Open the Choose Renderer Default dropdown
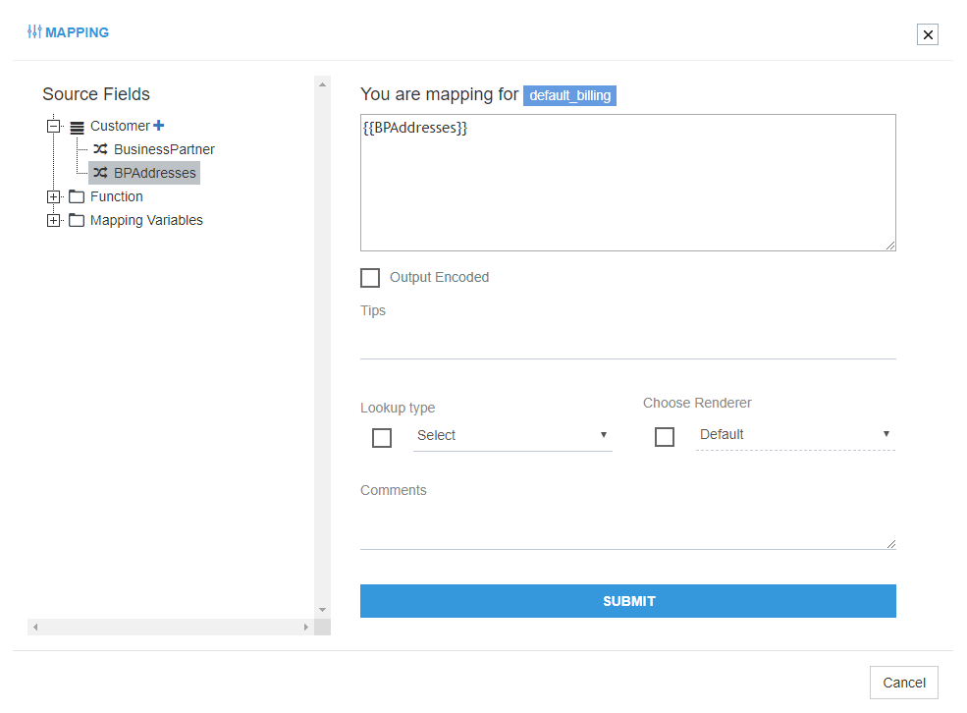This screenshot has width=967, height=713. [x=795, y=434]
